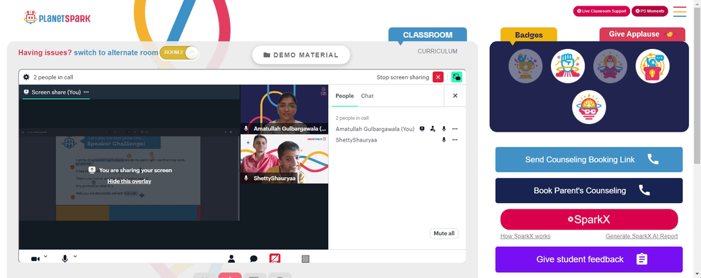Select the People tab
The width and height of the screenshot is (701, 278).
344,96
